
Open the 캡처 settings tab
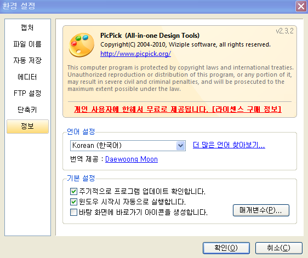click(x=27, y=27)
